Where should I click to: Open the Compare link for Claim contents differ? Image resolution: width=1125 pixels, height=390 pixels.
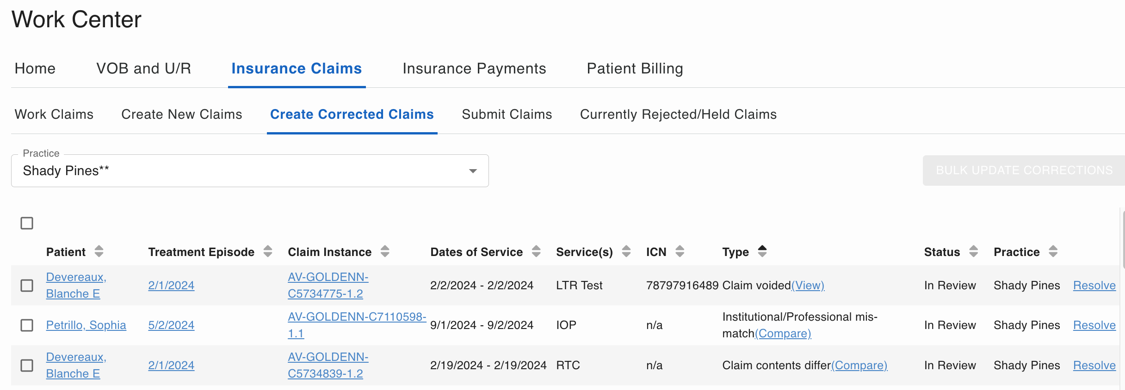click(859, 366)
